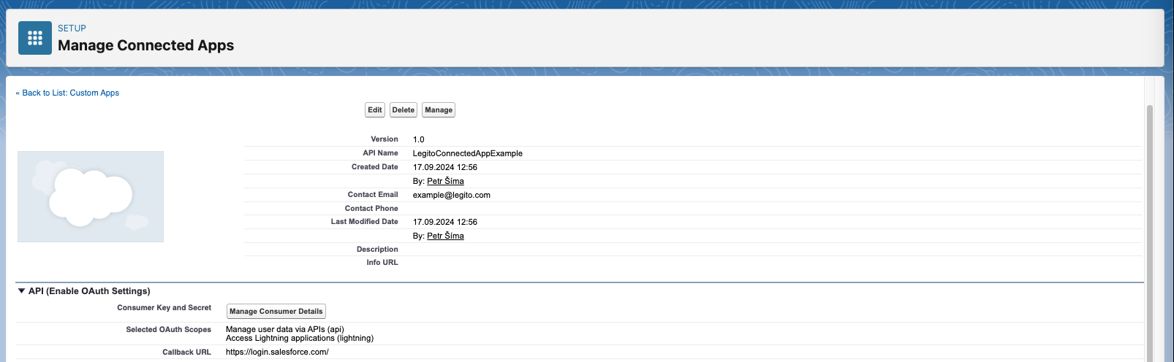
Task: Select the Last Modified Date value 17.09.2024 12:56
Action: click(445, 222)
